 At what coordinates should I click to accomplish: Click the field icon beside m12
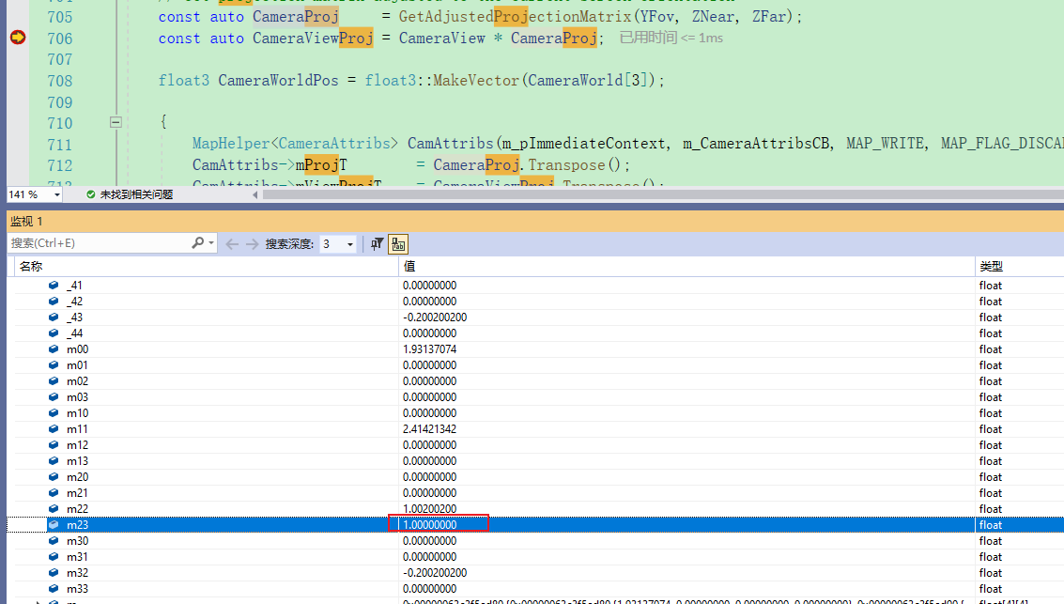(x=54, y=444)
